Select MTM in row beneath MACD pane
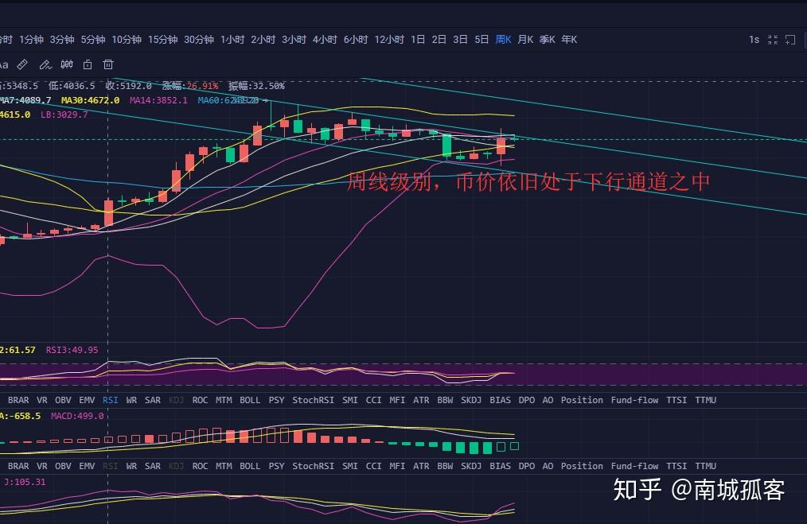This screenshot has height=524, width=807. click(x=224, y=467)
